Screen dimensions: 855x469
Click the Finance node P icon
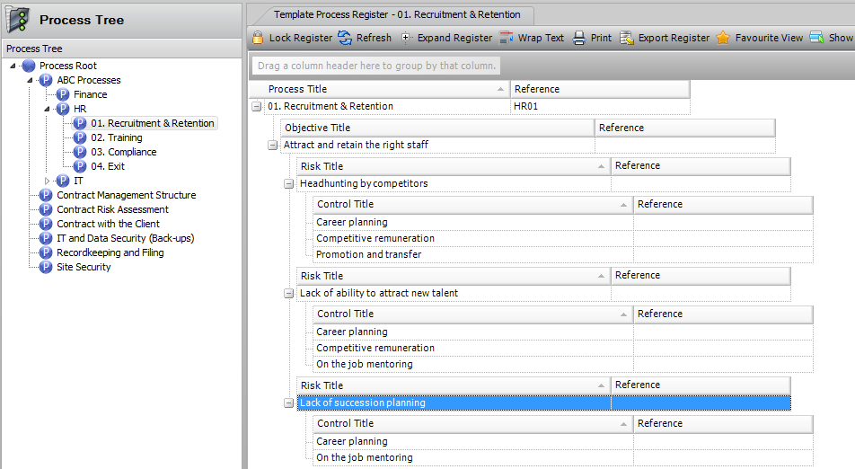tap(63, 94)
